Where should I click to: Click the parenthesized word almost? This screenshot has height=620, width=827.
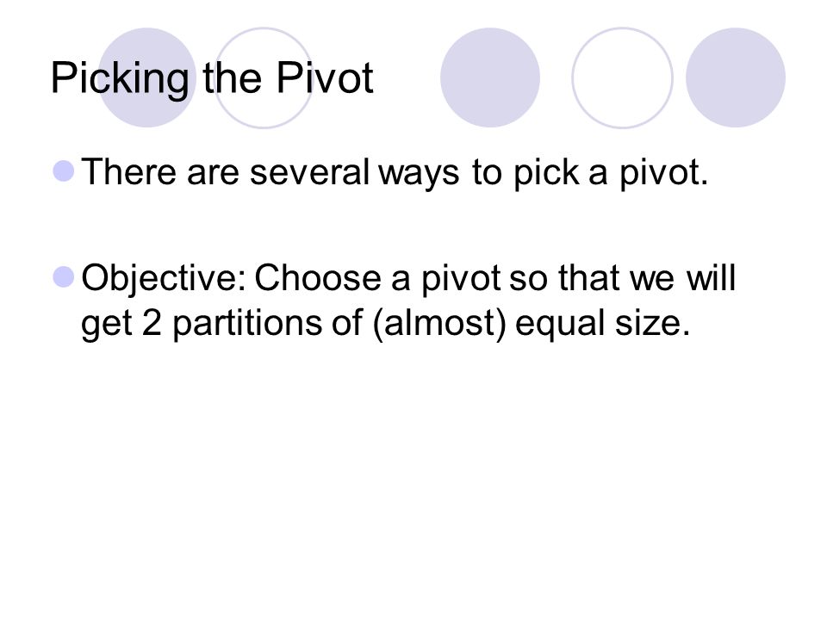tap(439, 323)
